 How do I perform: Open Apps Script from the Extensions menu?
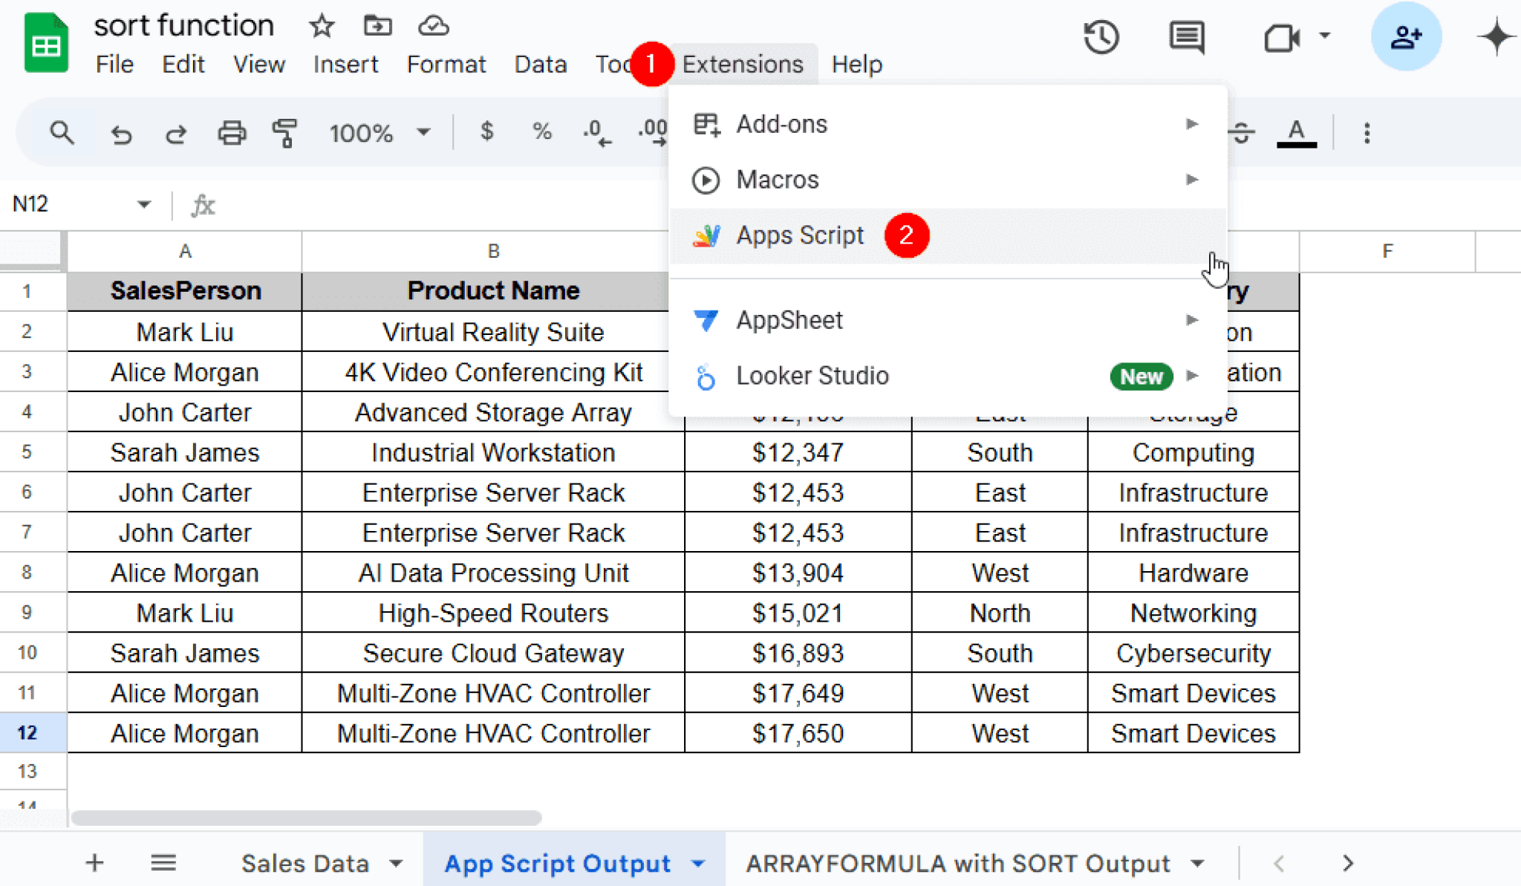click(x=799, y=235)
